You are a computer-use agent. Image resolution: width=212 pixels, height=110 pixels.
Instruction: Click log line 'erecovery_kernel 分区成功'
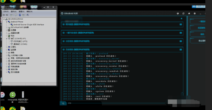pyautogui.click(x=96, y=61)
